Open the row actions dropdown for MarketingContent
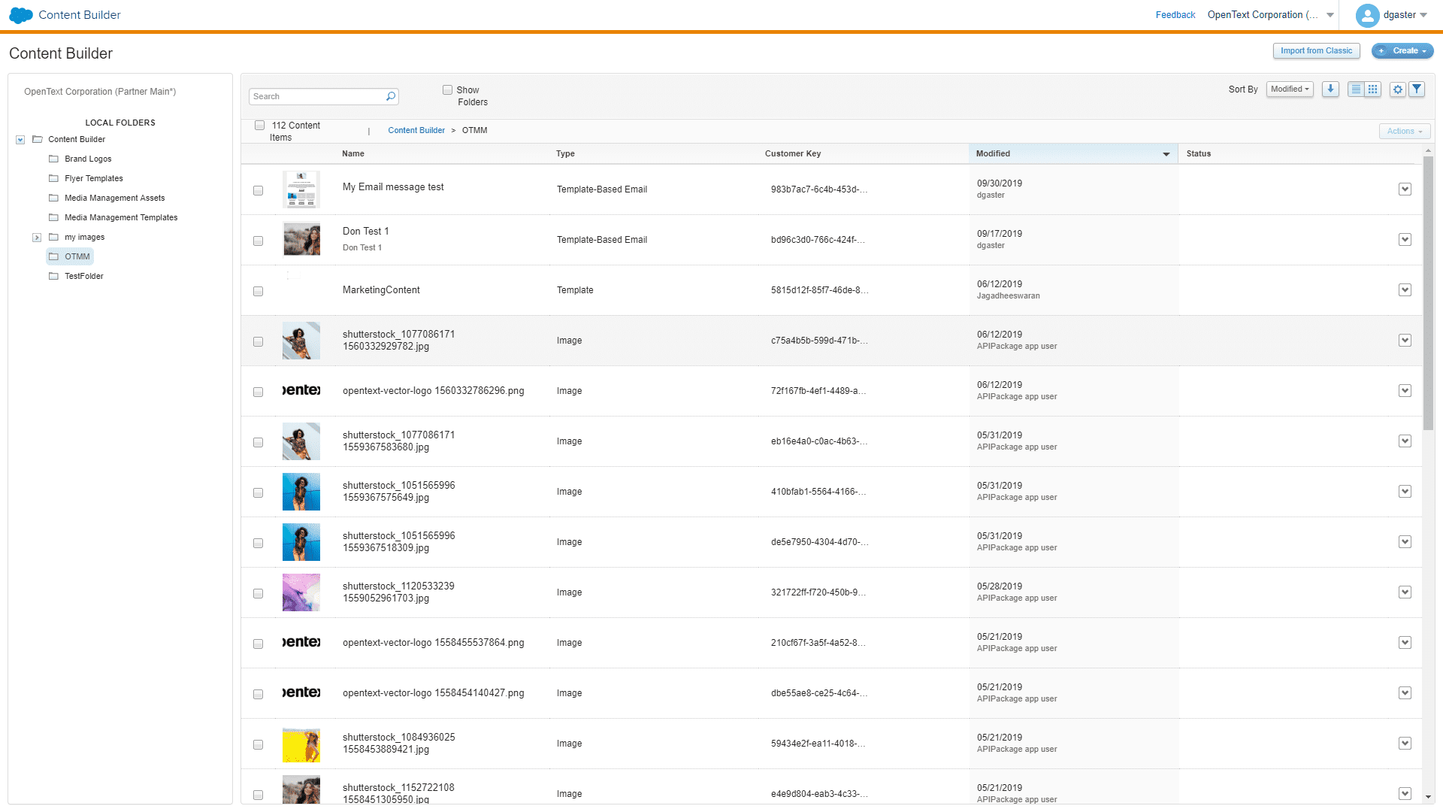The image size is (1443, 812). pyautogui.click(x=1405, y=289)
